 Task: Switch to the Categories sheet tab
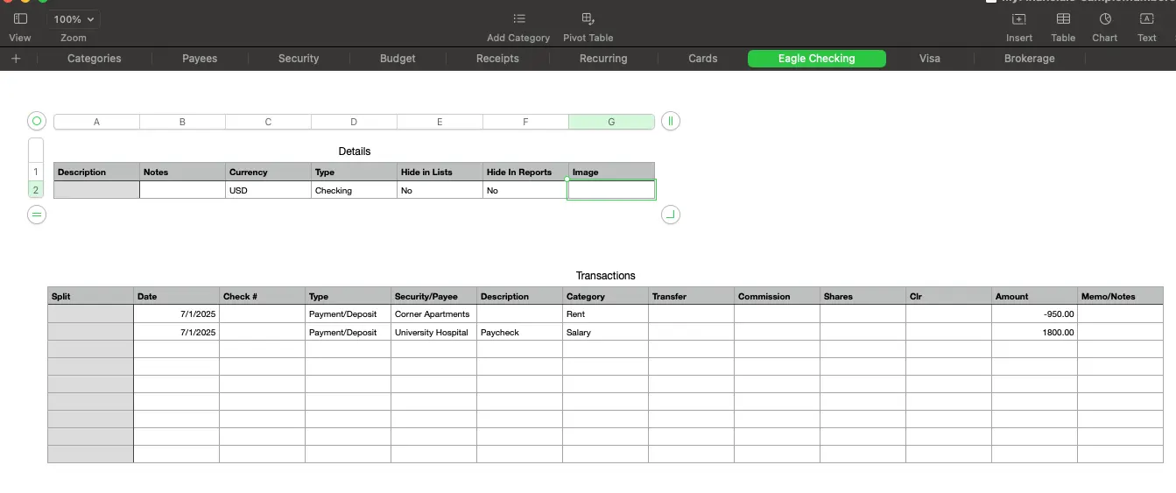click(x=95, y=59)
